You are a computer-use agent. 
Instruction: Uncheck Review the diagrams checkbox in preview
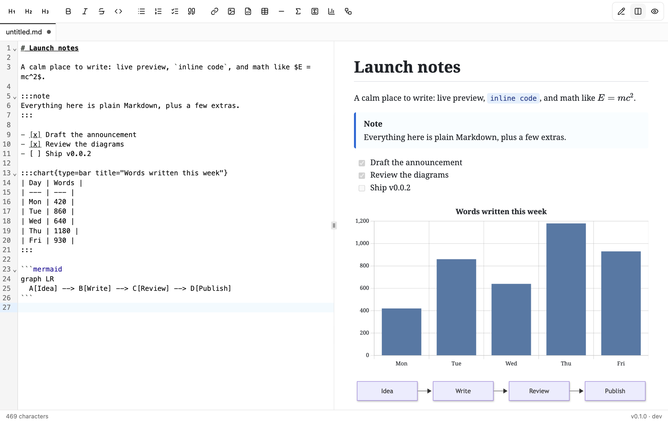[362, 176]
